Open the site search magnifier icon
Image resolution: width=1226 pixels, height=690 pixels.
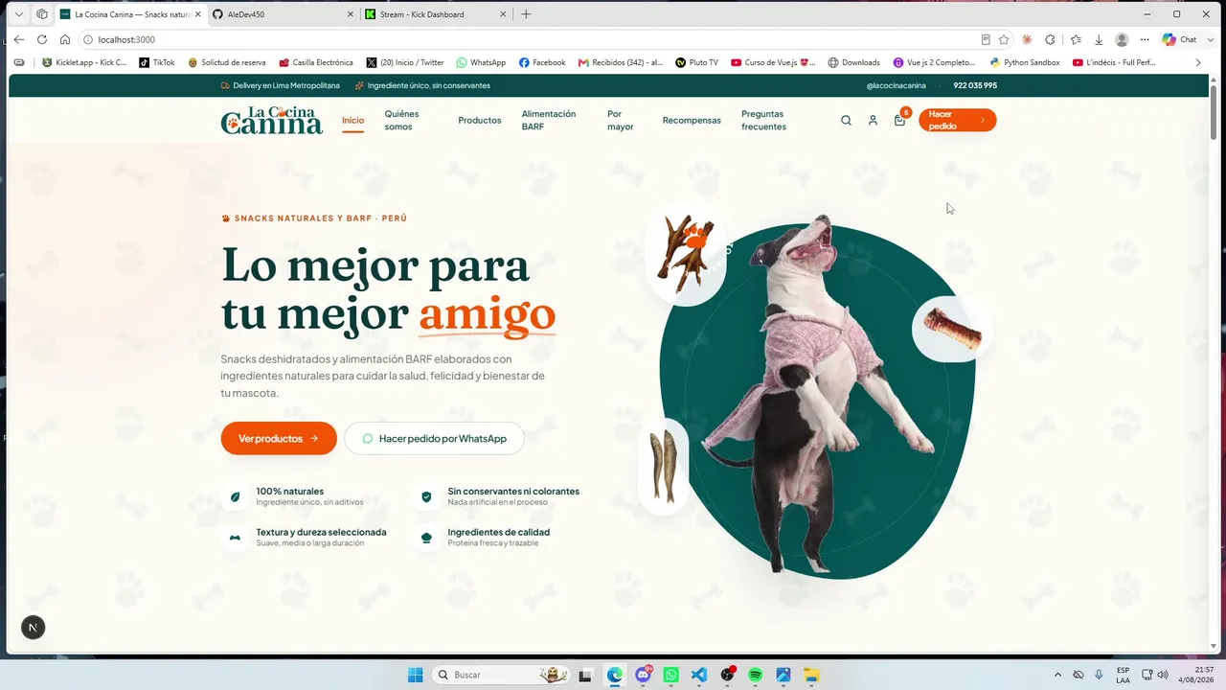[x=846, y=120]
